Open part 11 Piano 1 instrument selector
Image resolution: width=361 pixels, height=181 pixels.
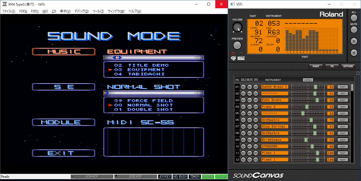point(275,153)
